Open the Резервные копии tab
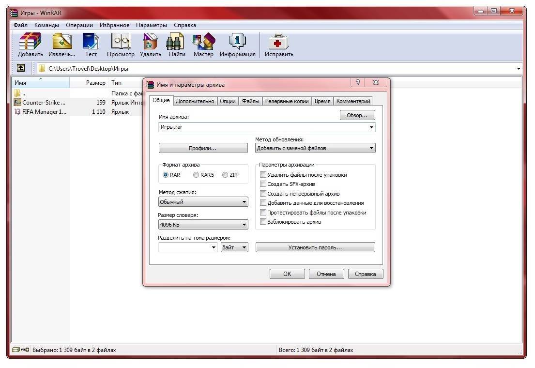 287,101
